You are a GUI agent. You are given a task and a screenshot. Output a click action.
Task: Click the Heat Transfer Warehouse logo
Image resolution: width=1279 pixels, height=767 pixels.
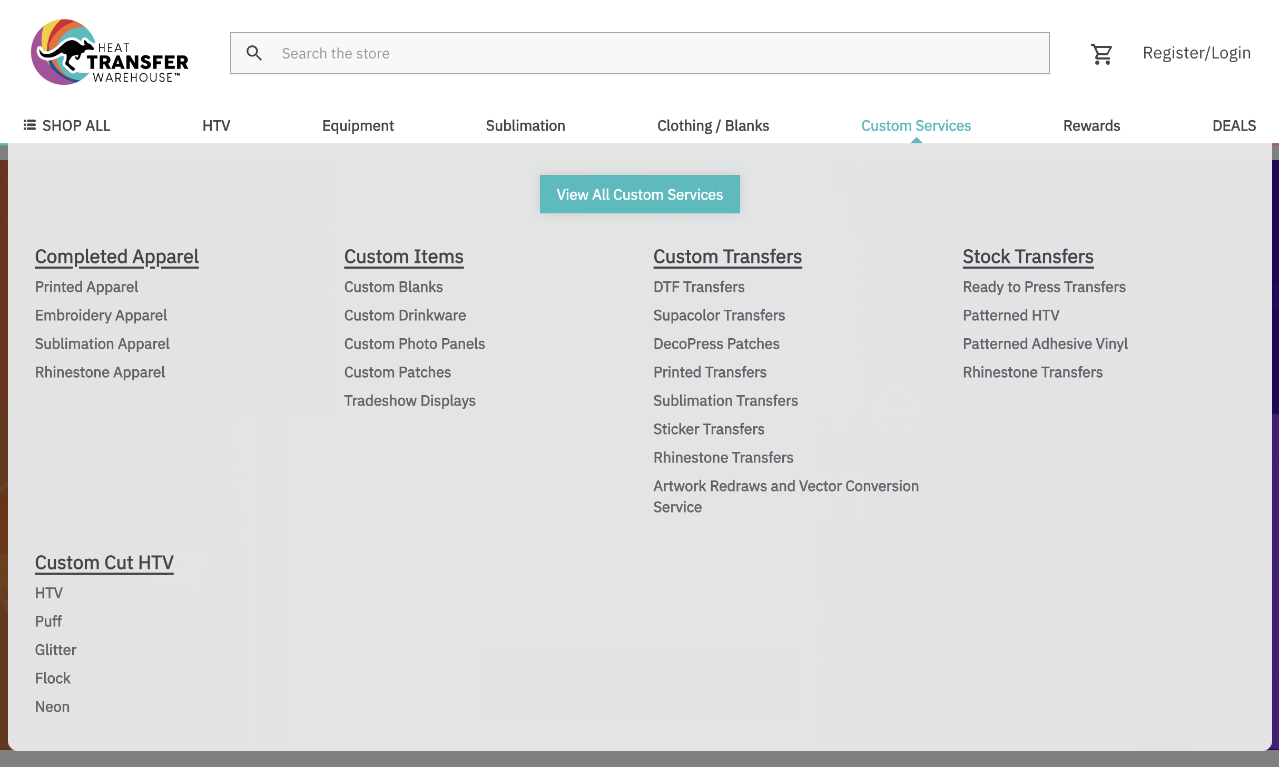pos(110,53)
